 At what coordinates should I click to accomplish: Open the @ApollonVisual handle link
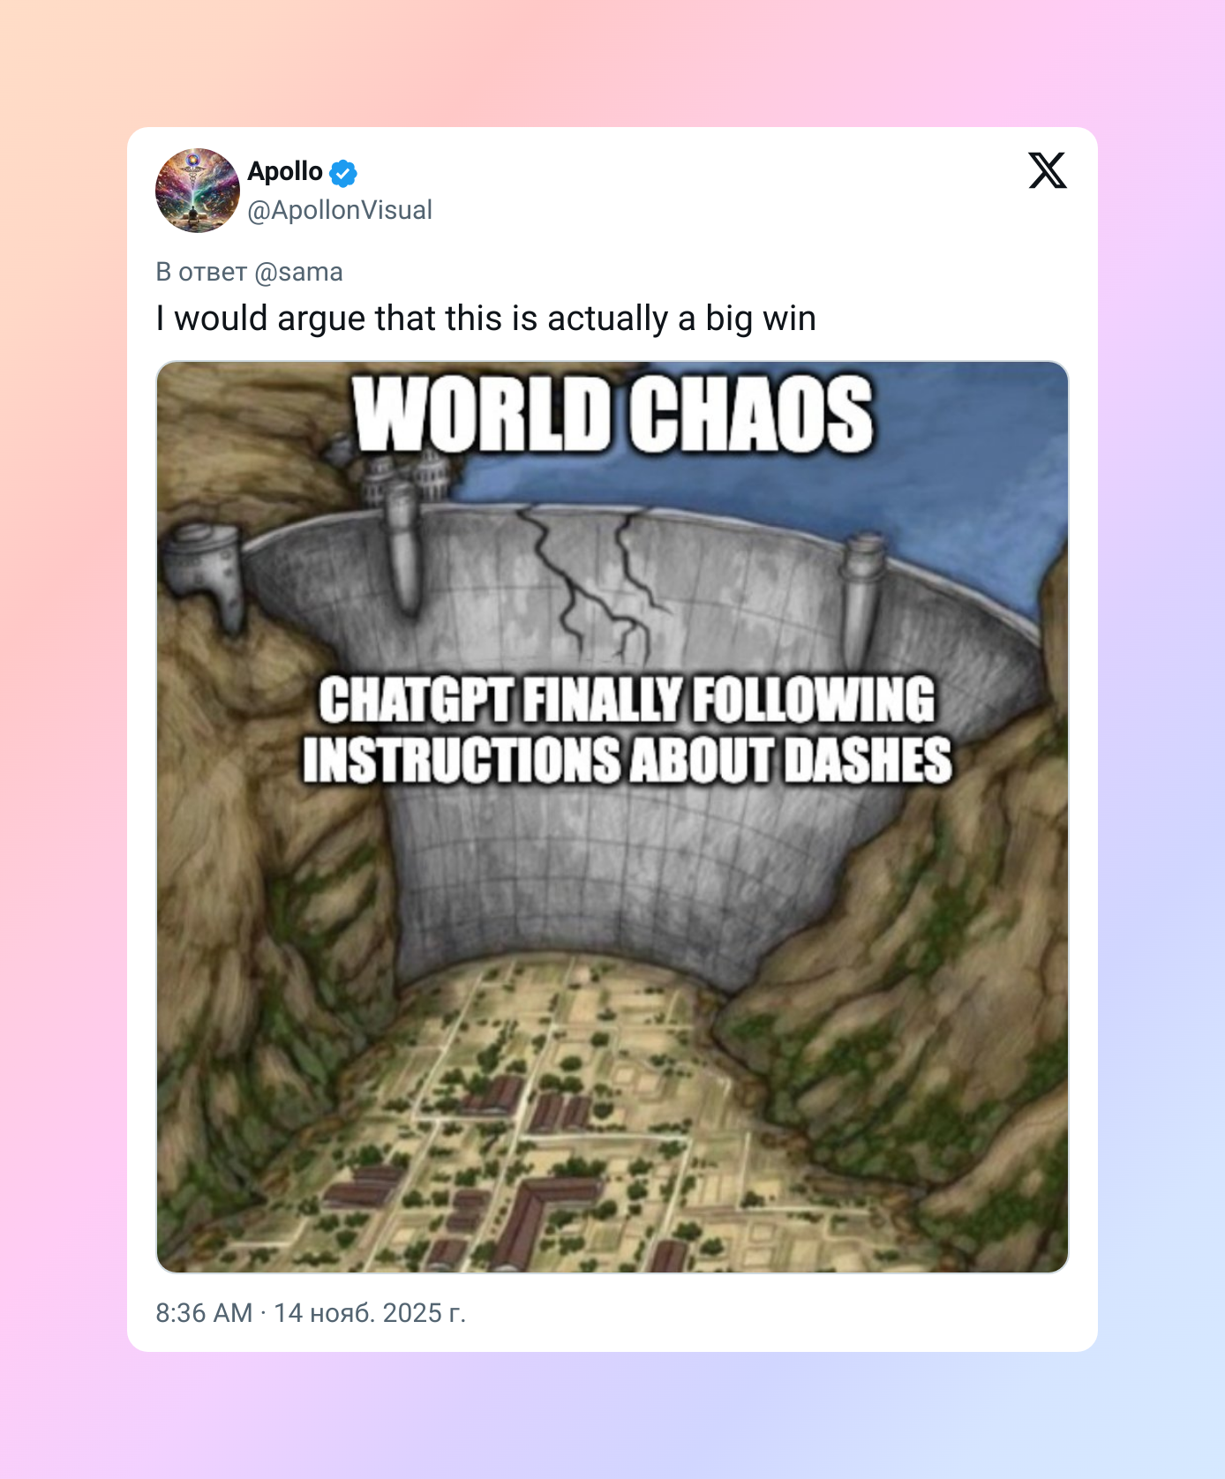click(x=340, y=210)
